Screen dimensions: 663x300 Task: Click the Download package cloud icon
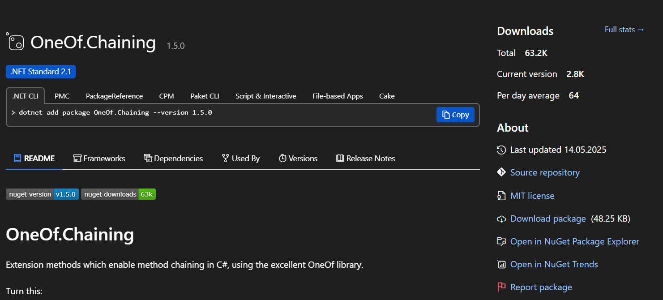501,219
